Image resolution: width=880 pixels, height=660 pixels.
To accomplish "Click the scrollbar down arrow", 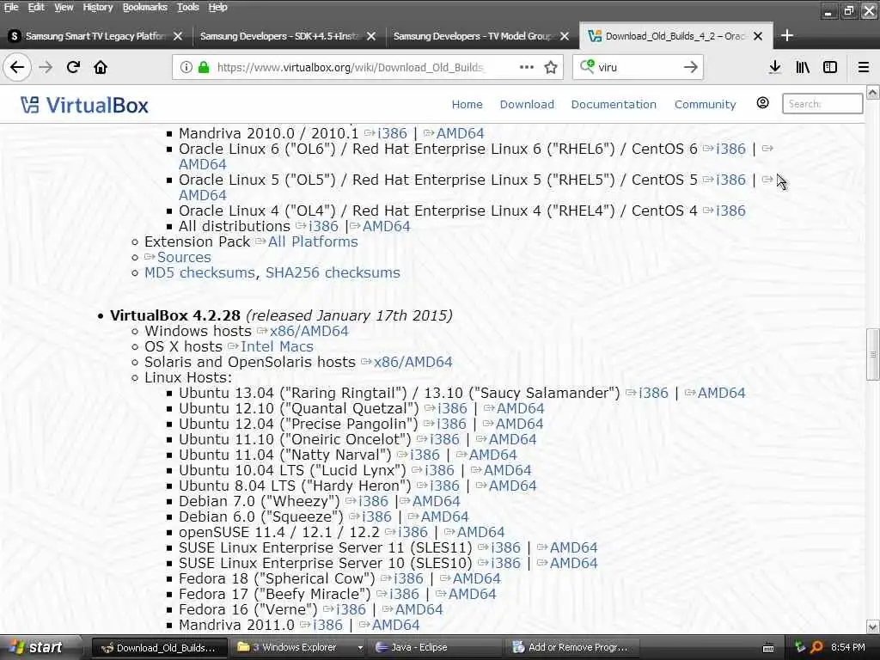I will [x=873, y=626].
